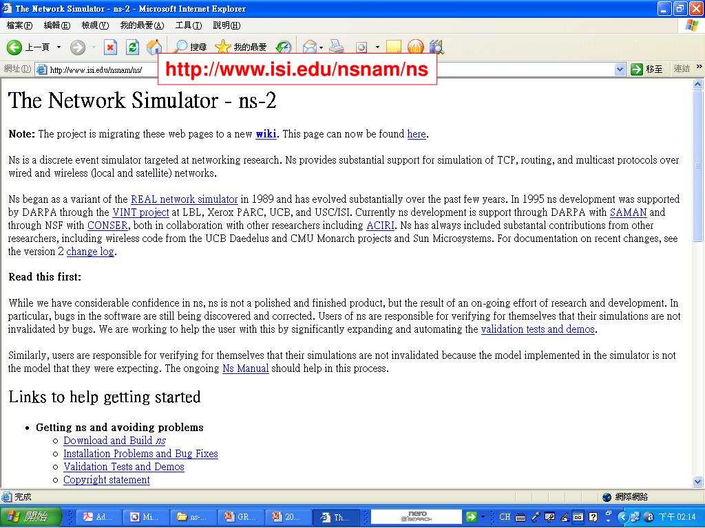
Task: Expand the 連結 links toolbar chevron
Action: (699, 67)
